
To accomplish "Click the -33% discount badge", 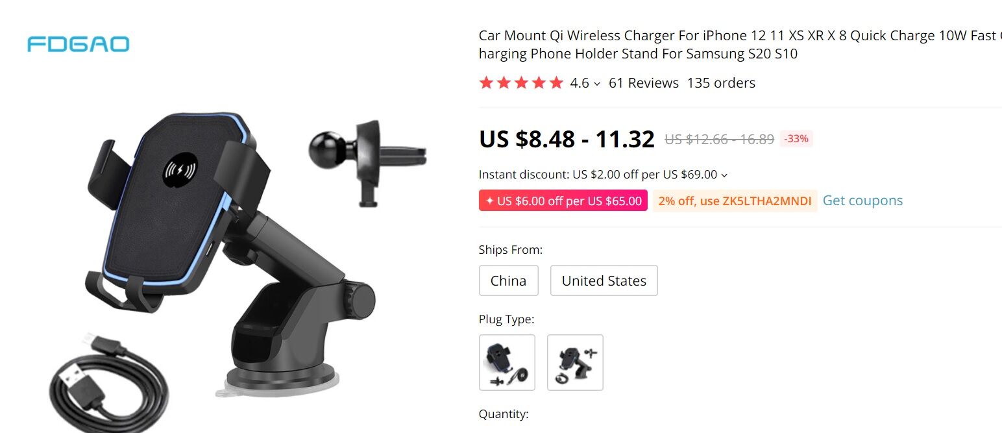I will click(796, 138).
